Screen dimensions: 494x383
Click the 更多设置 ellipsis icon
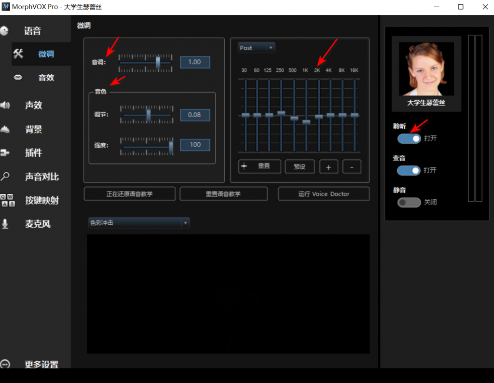(x=5, y=364)
